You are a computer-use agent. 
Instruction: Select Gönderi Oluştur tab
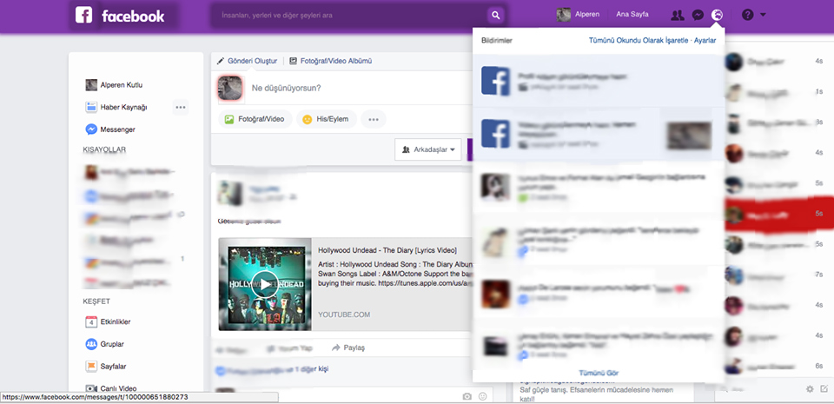[248, 61]
